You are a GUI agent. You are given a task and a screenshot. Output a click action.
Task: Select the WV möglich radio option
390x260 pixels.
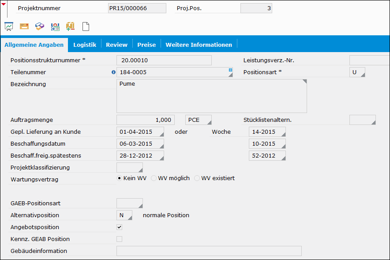154,178
